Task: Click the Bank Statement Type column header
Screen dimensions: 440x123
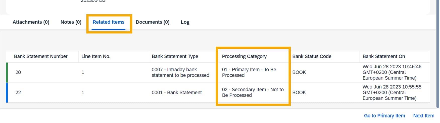Action: [175, 57]
